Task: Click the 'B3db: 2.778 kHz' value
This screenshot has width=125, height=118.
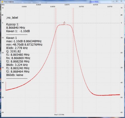Action: tap(17, 48)
